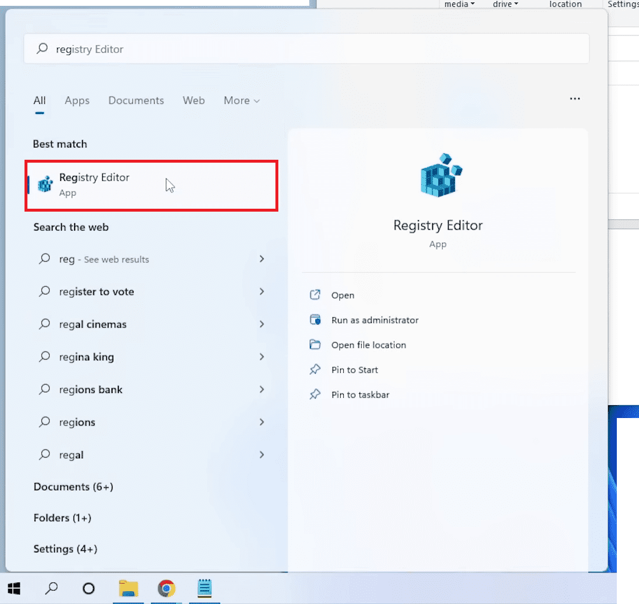Click the search magnifier icon in taskbar

(51, 589)
